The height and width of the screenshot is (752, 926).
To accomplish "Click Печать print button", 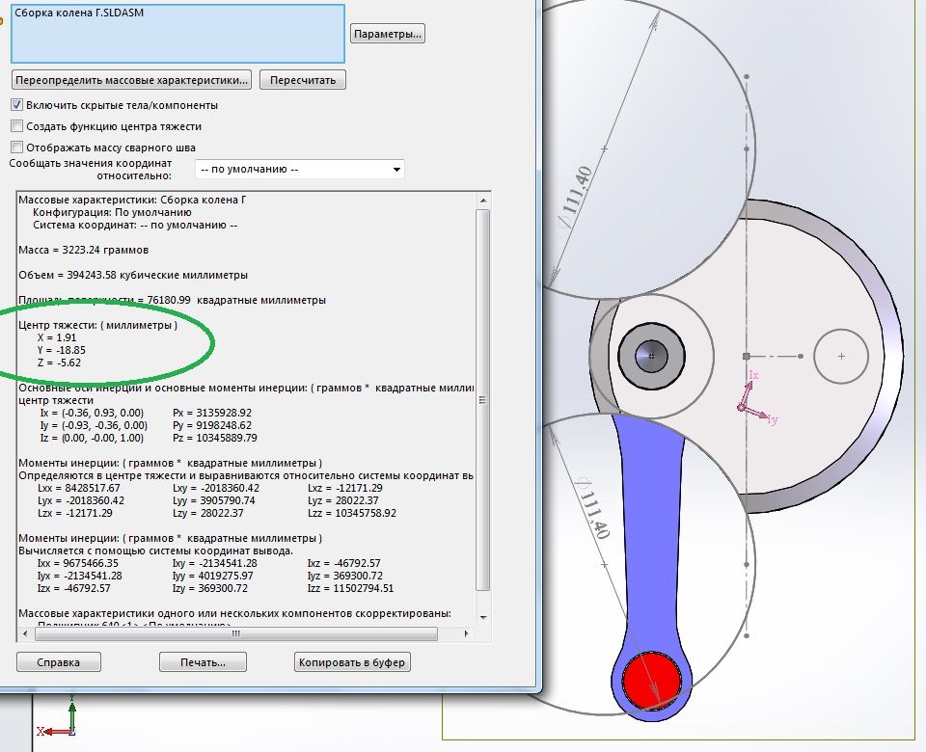I will pyautogui.click(x=203, y=662).
